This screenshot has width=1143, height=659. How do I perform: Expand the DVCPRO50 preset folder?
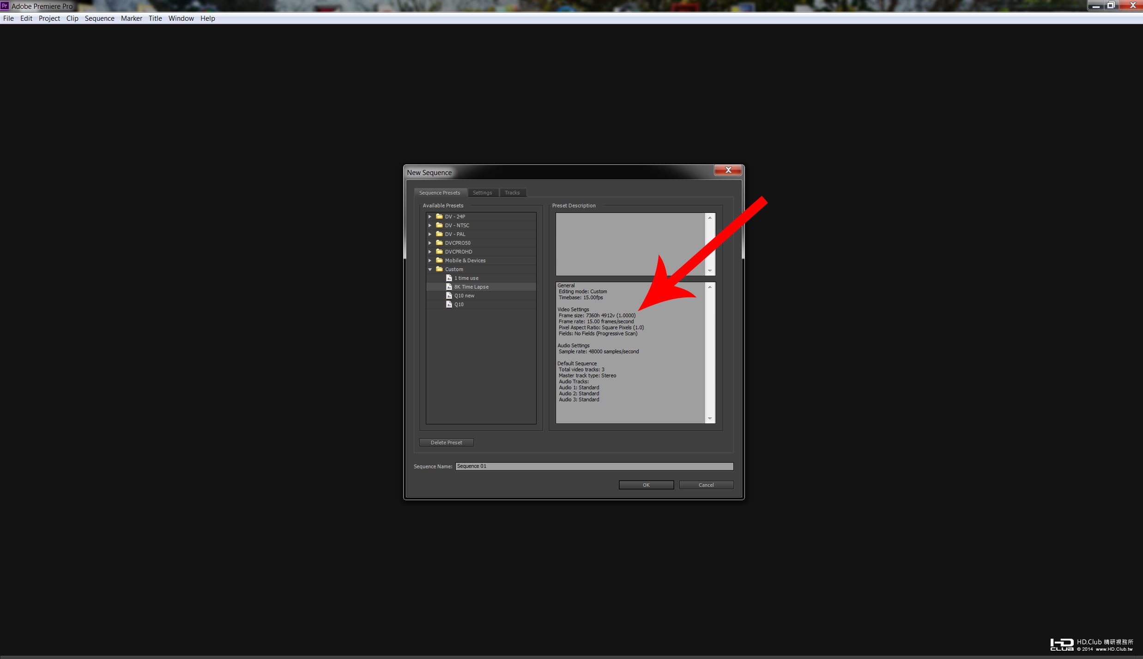click(x=430, y=243)
